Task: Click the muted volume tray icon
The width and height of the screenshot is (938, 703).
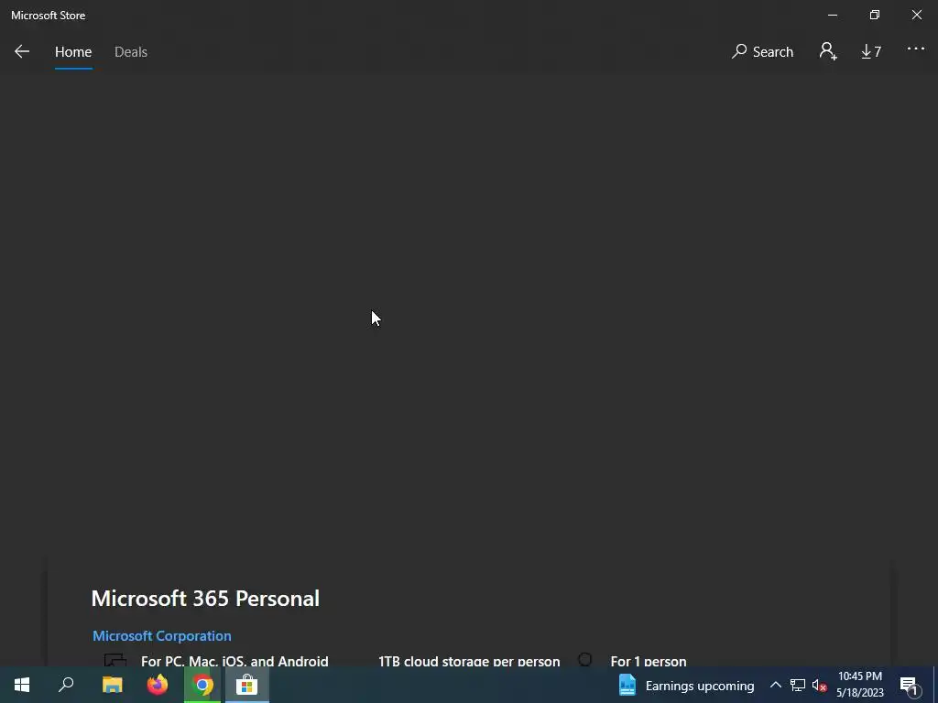Action: pyautogui.click(x=820, y=685)
